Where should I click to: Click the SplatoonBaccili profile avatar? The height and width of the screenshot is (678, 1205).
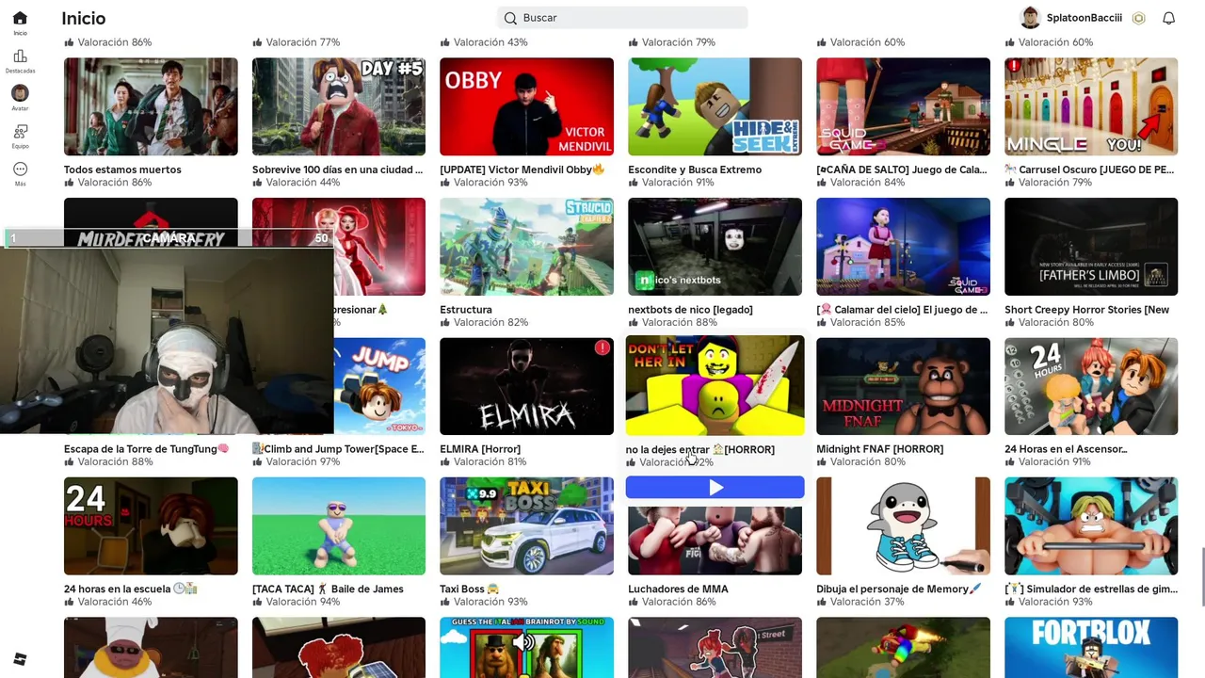coord(1030,18)
